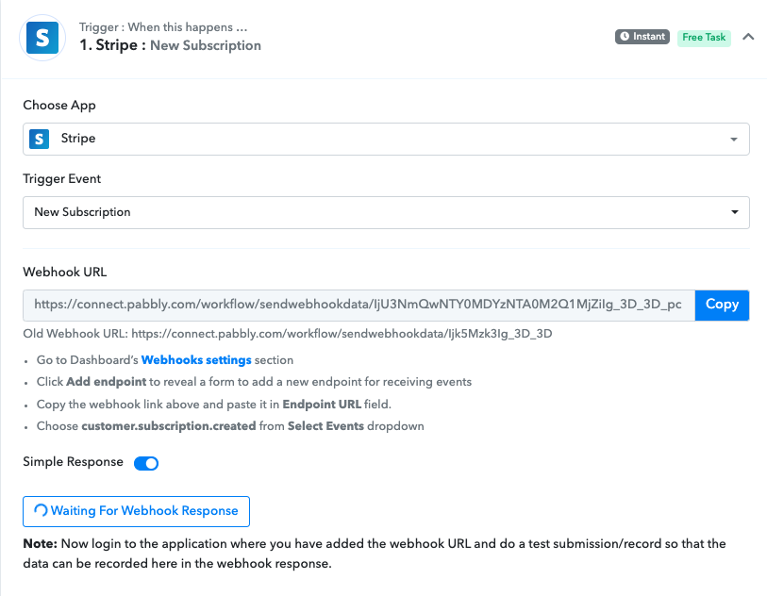Click the Simple Response label
The image size is (767, 596).
(73, 462)
